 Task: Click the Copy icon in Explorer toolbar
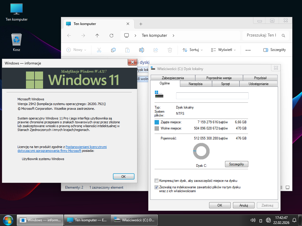tap(113, 50)
